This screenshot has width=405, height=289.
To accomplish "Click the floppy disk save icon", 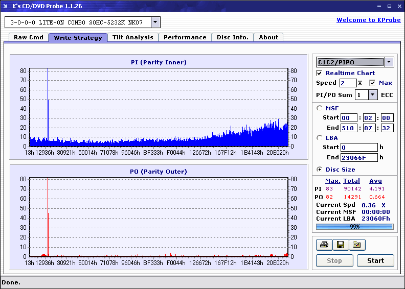I will pos(341,245).
